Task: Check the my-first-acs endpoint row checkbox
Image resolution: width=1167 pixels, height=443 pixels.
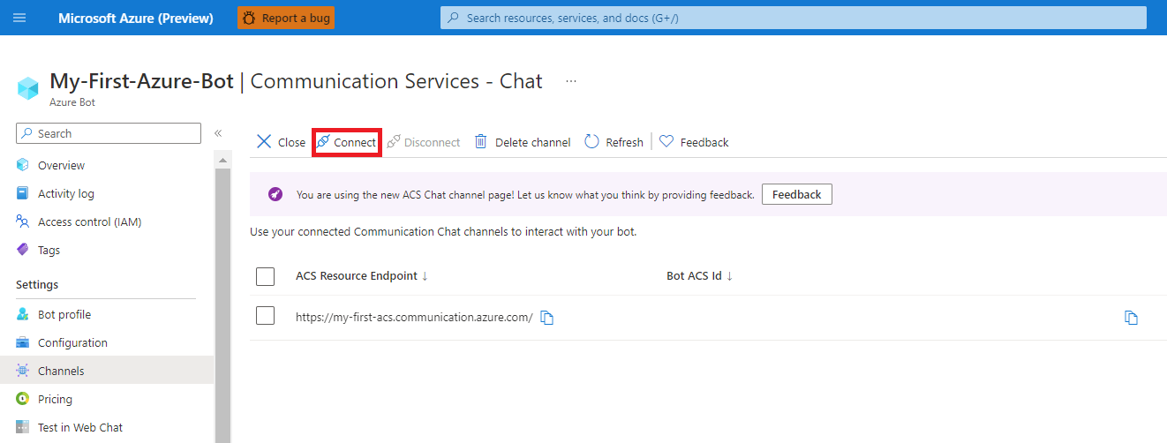Action: click(x=265, y=315)
